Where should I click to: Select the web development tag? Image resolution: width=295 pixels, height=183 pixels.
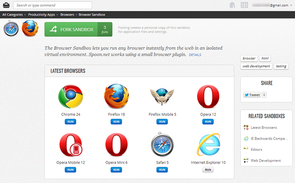coord(256,66)
